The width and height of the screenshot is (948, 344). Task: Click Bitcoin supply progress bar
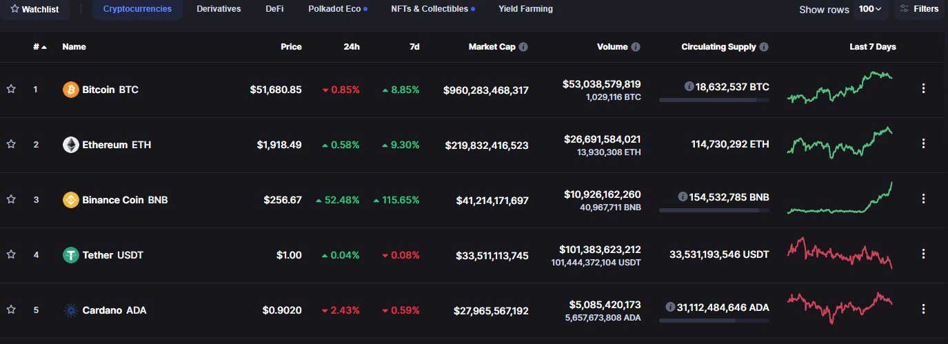point(714,100)
